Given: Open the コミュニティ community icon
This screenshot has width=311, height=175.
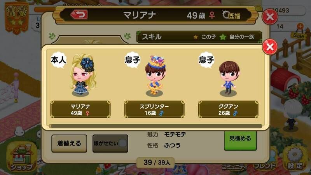Looking at the screenshot, I should (x=234, y=167).
